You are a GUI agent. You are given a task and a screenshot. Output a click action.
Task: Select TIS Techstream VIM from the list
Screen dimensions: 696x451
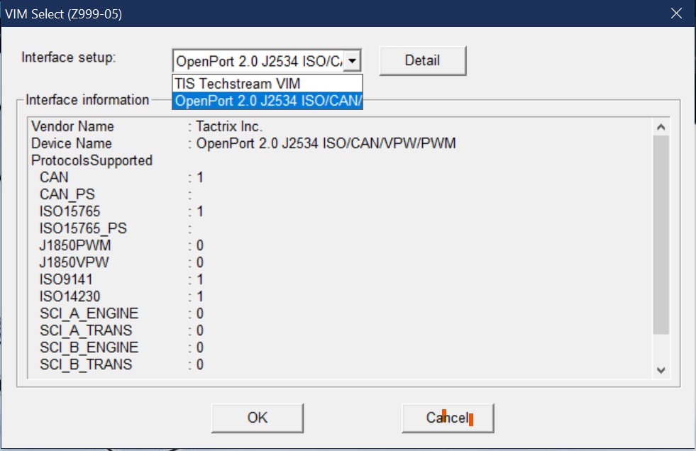[x=267, y=84]
